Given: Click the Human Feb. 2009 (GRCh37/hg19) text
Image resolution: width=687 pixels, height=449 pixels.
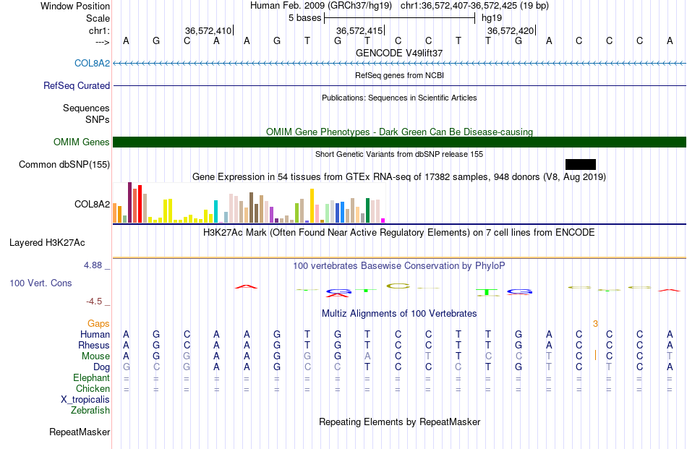Looking at the screenshot, I should click(x=323, y=6).
